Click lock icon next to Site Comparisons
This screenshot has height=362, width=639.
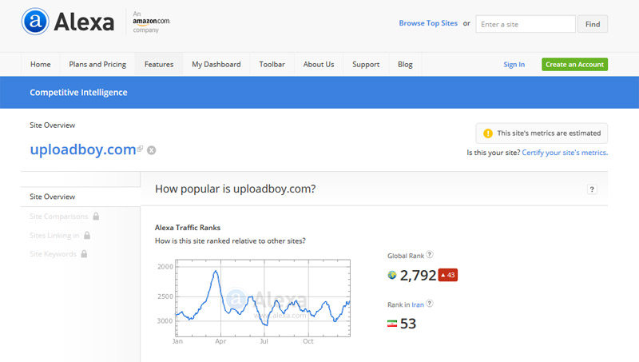pyautogui.click(x=96, y=216)
